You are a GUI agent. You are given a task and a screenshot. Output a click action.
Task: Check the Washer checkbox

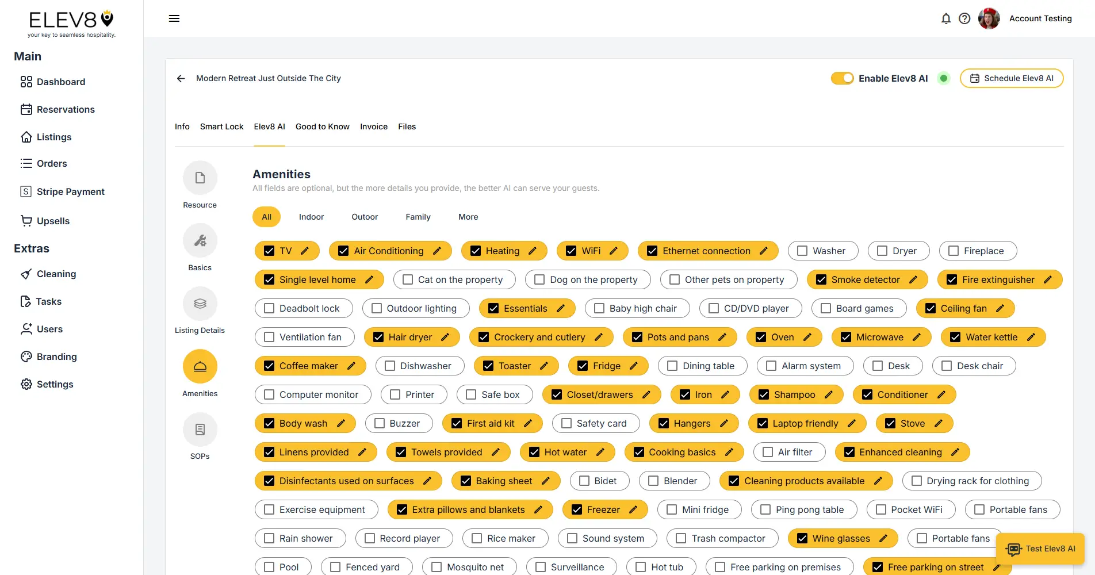[802, 251]
